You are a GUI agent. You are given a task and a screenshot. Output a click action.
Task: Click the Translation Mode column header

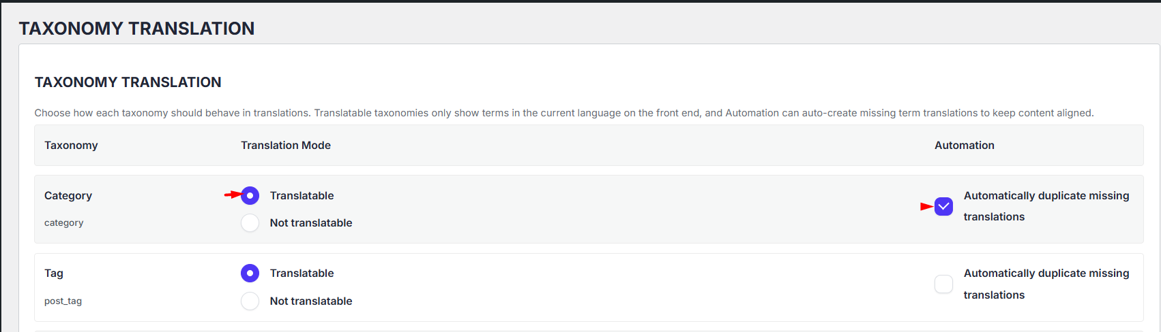point(286,145)
